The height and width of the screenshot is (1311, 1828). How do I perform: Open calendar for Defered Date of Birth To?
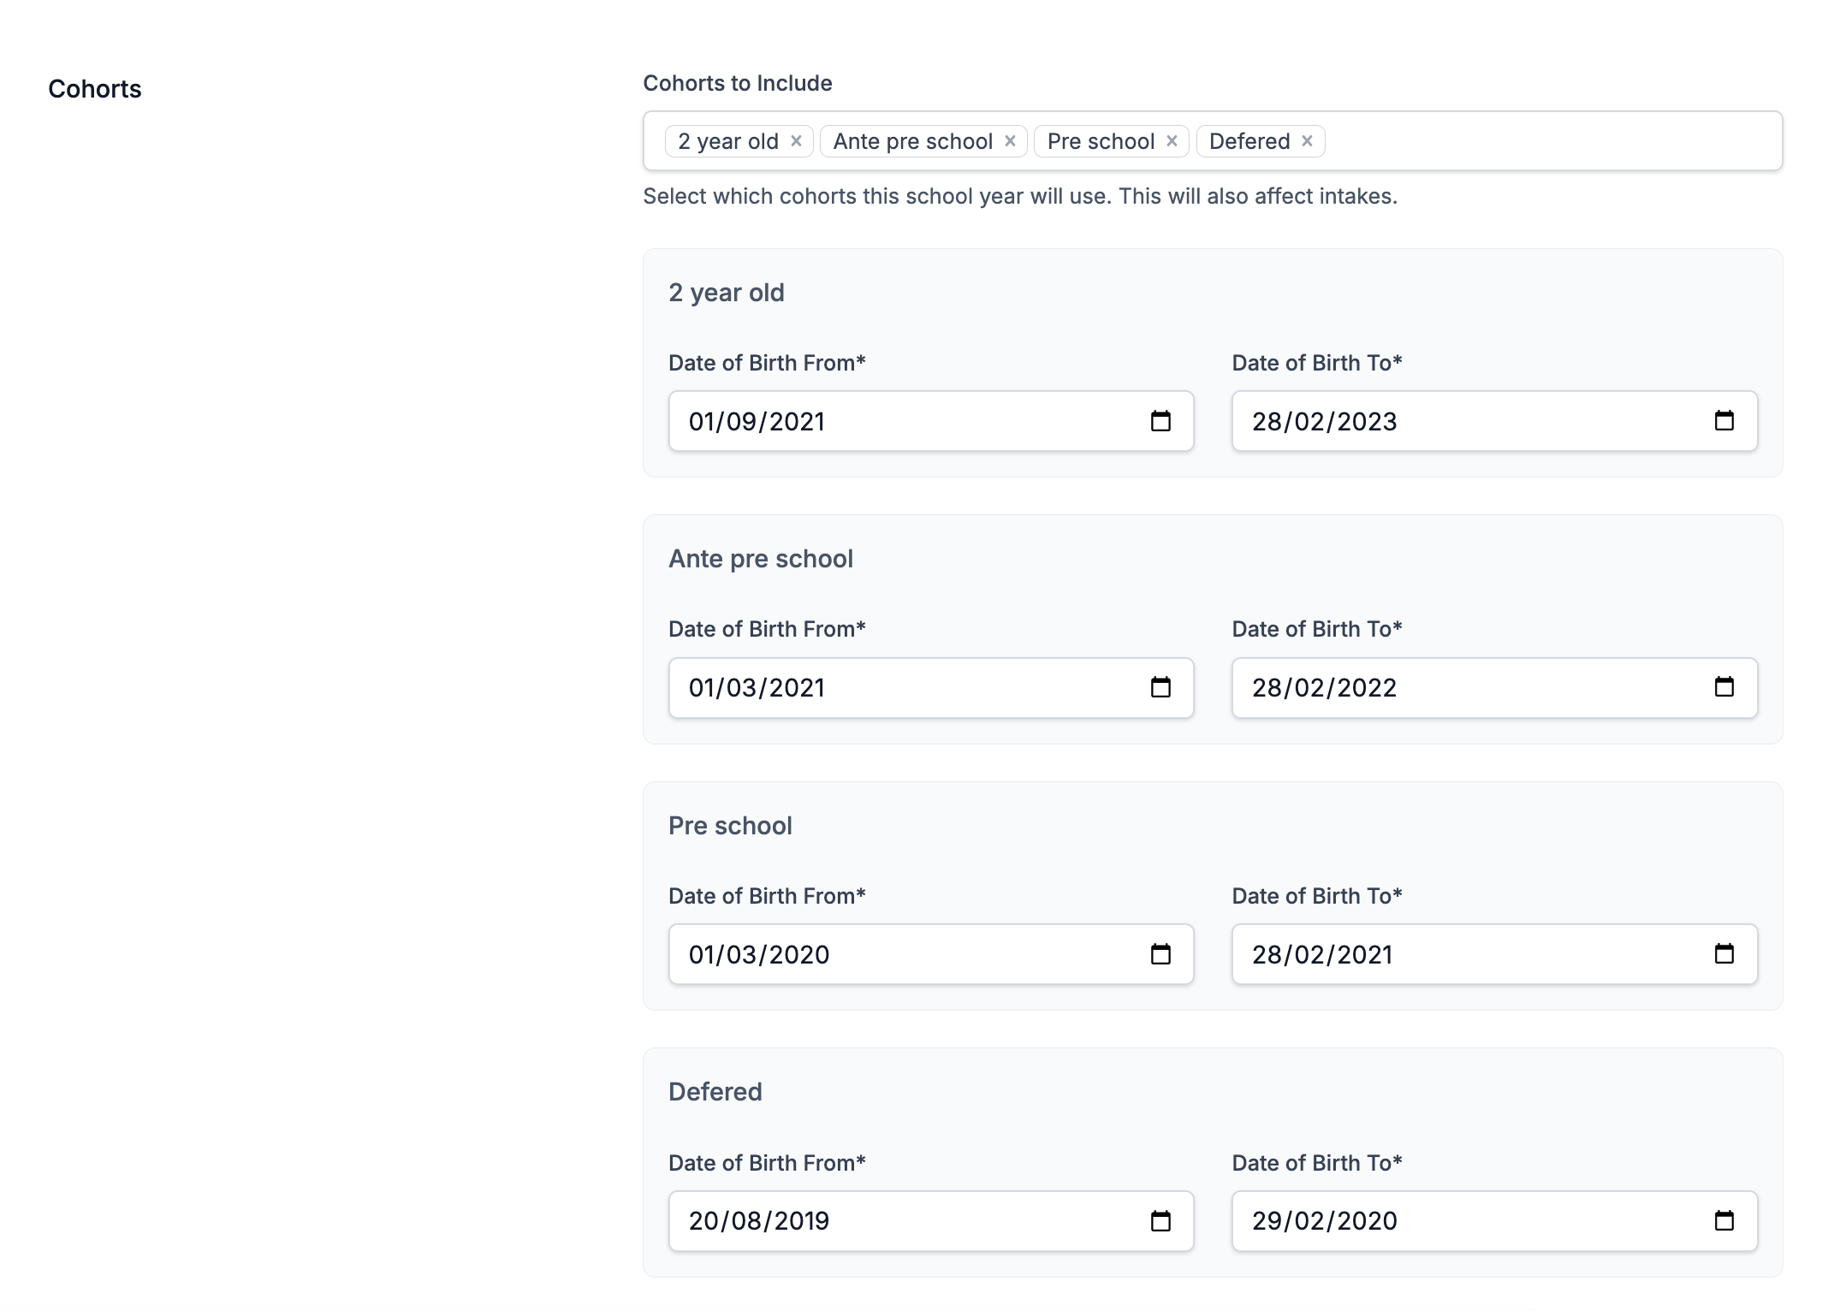point(1724,1221)
